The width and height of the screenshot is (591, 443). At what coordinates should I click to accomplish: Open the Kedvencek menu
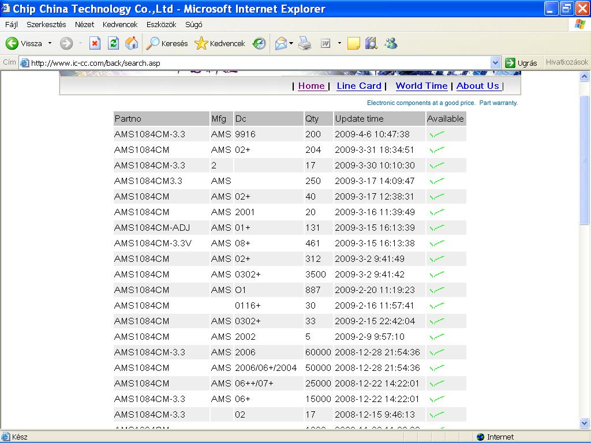point(120,24)
